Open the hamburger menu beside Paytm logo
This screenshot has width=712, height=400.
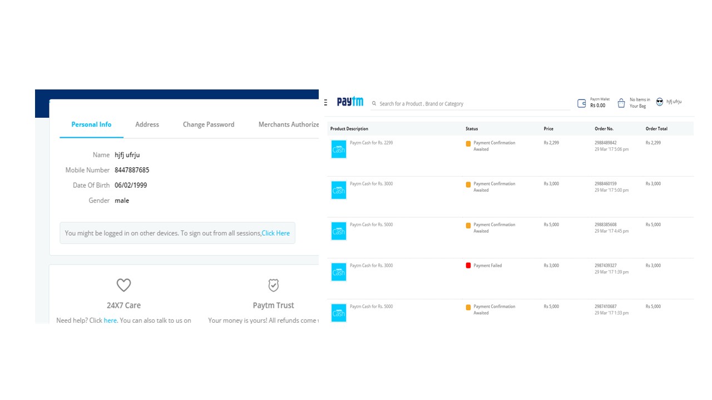tap(325, 103)
